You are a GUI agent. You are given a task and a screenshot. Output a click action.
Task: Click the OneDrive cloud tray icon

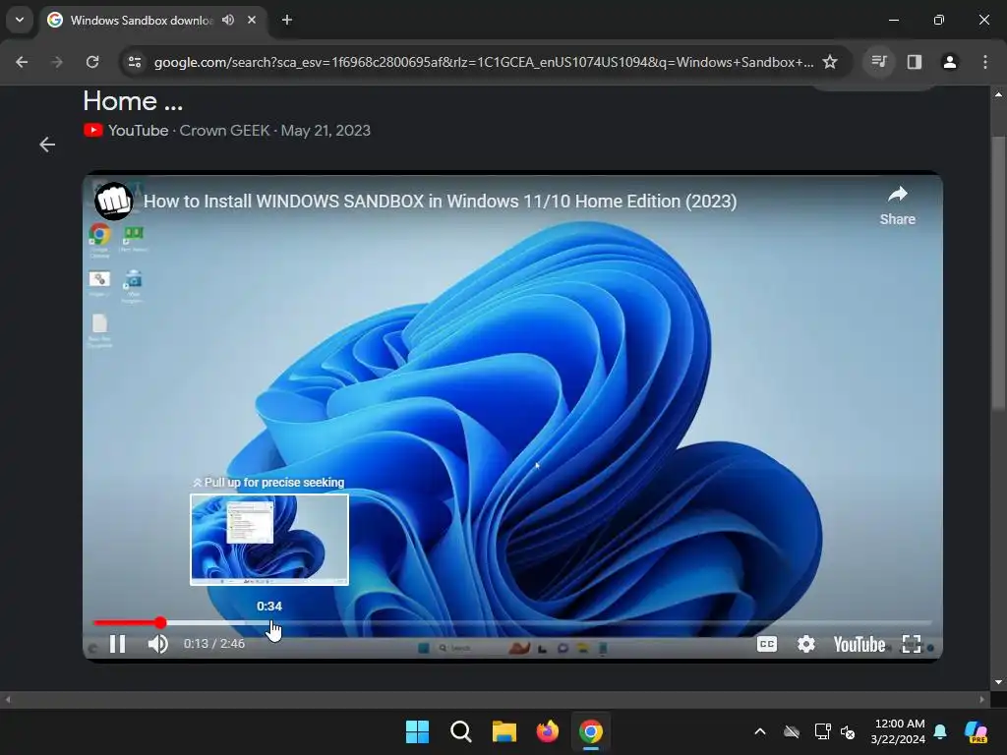tap(792, 731)
